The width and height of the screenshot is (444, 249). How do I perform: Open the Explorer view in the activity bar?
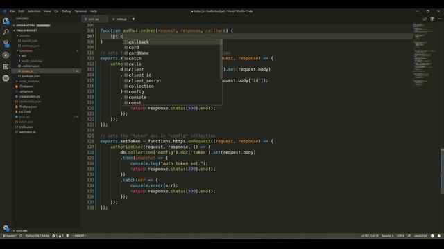click(6, 21)
